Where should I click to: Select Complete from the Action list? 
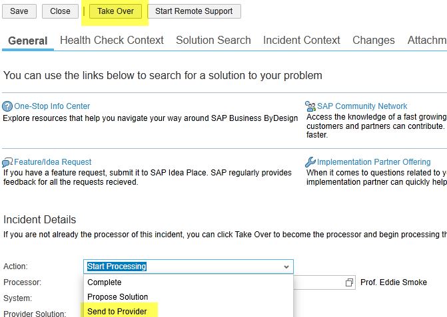[x=188, y=282]
